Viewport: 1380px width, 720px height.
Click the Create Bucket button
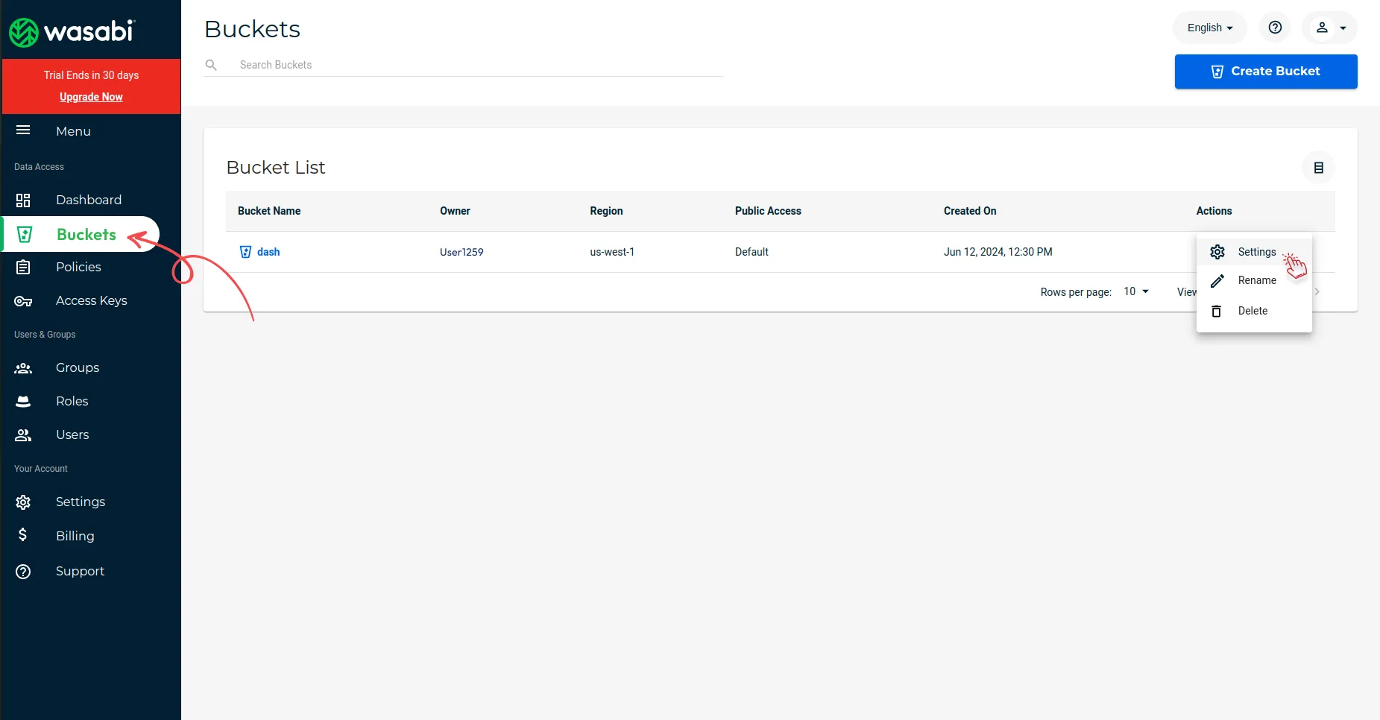coord(1265,72)
